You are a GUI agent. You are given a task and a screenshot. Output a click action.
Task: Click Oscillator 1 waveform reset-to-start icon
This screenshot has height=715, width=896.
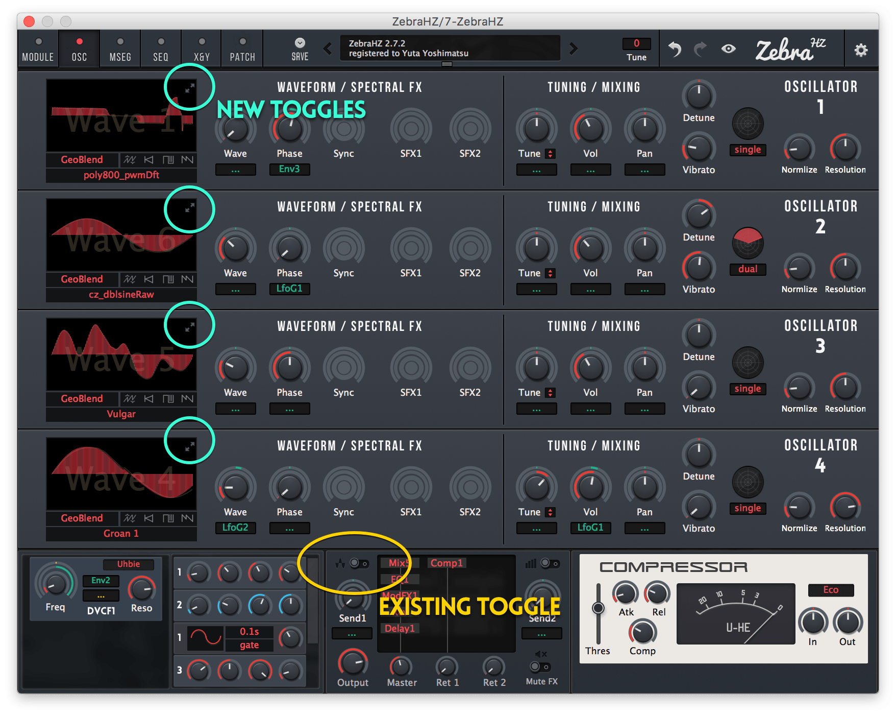[x=148, y=160]
